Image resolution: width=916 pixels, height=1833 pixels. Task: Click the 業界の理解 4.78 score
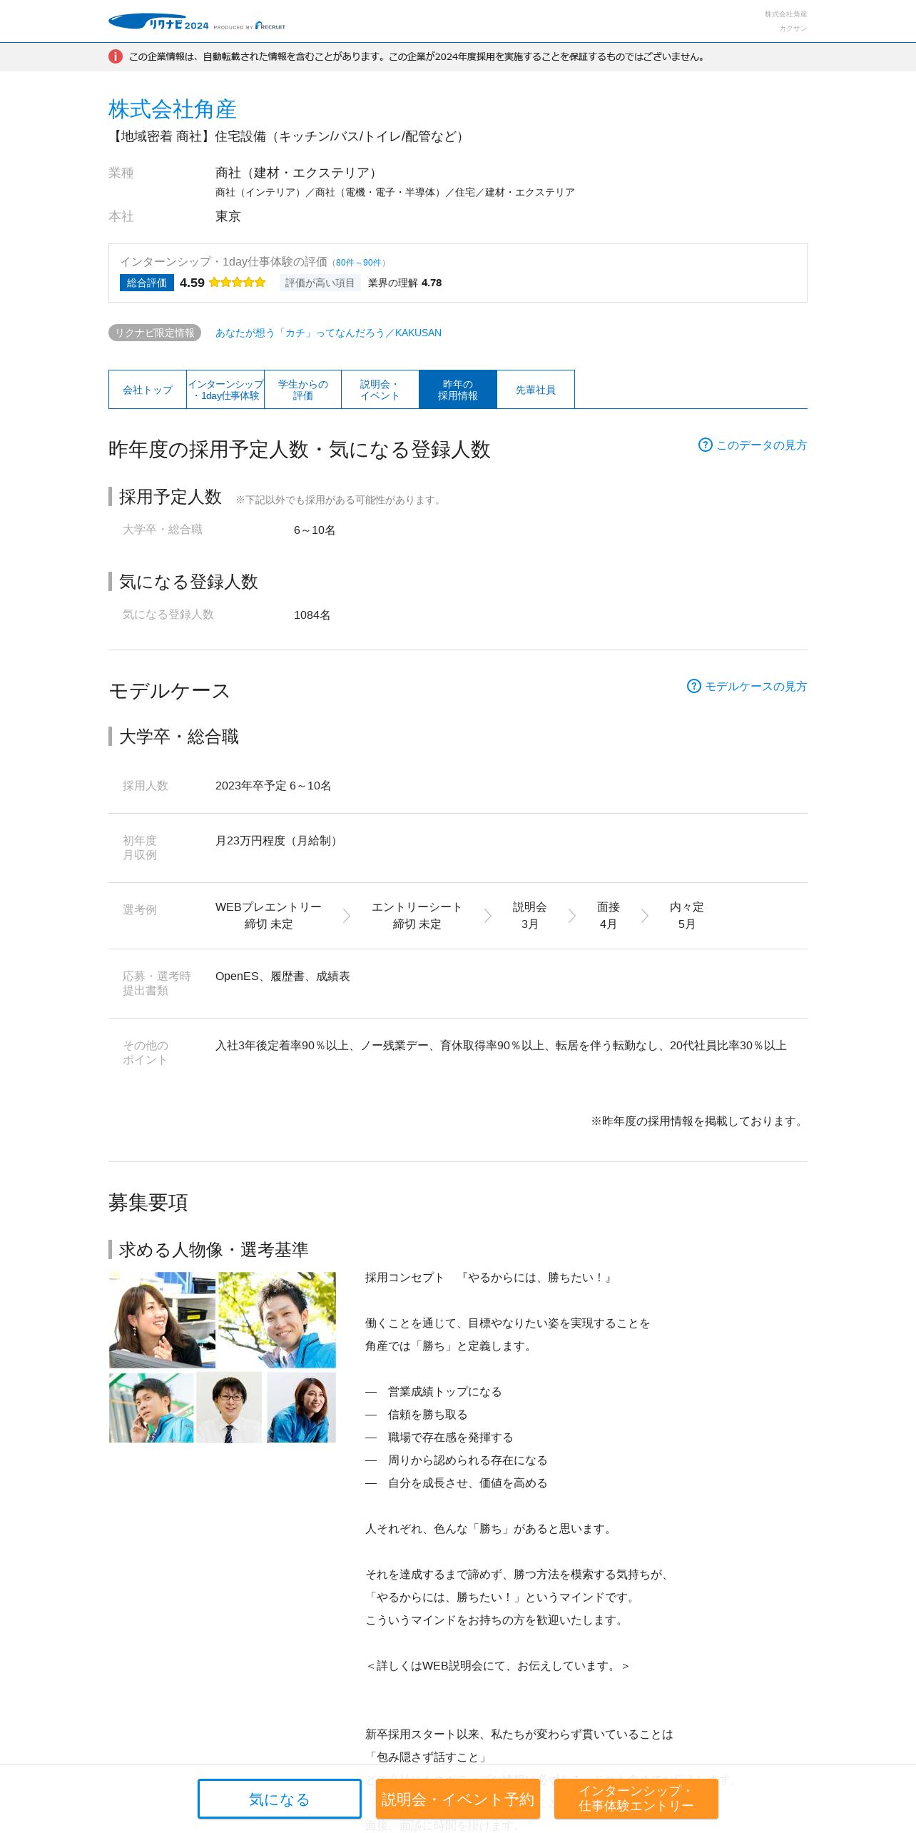[x=404, y=283]
